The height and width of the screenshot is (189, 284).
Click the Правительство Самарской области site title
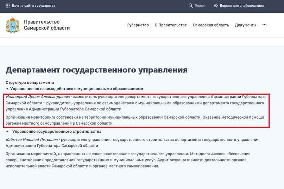click(x=47, y=25)
